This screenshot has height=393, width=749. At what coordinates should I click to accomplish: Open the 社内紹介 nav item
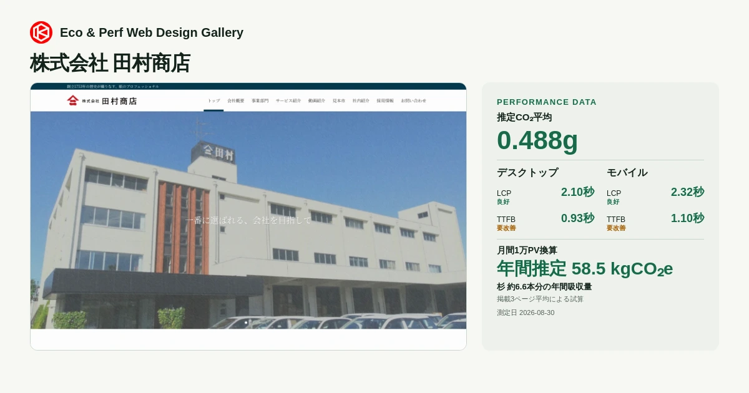[361, 100]
